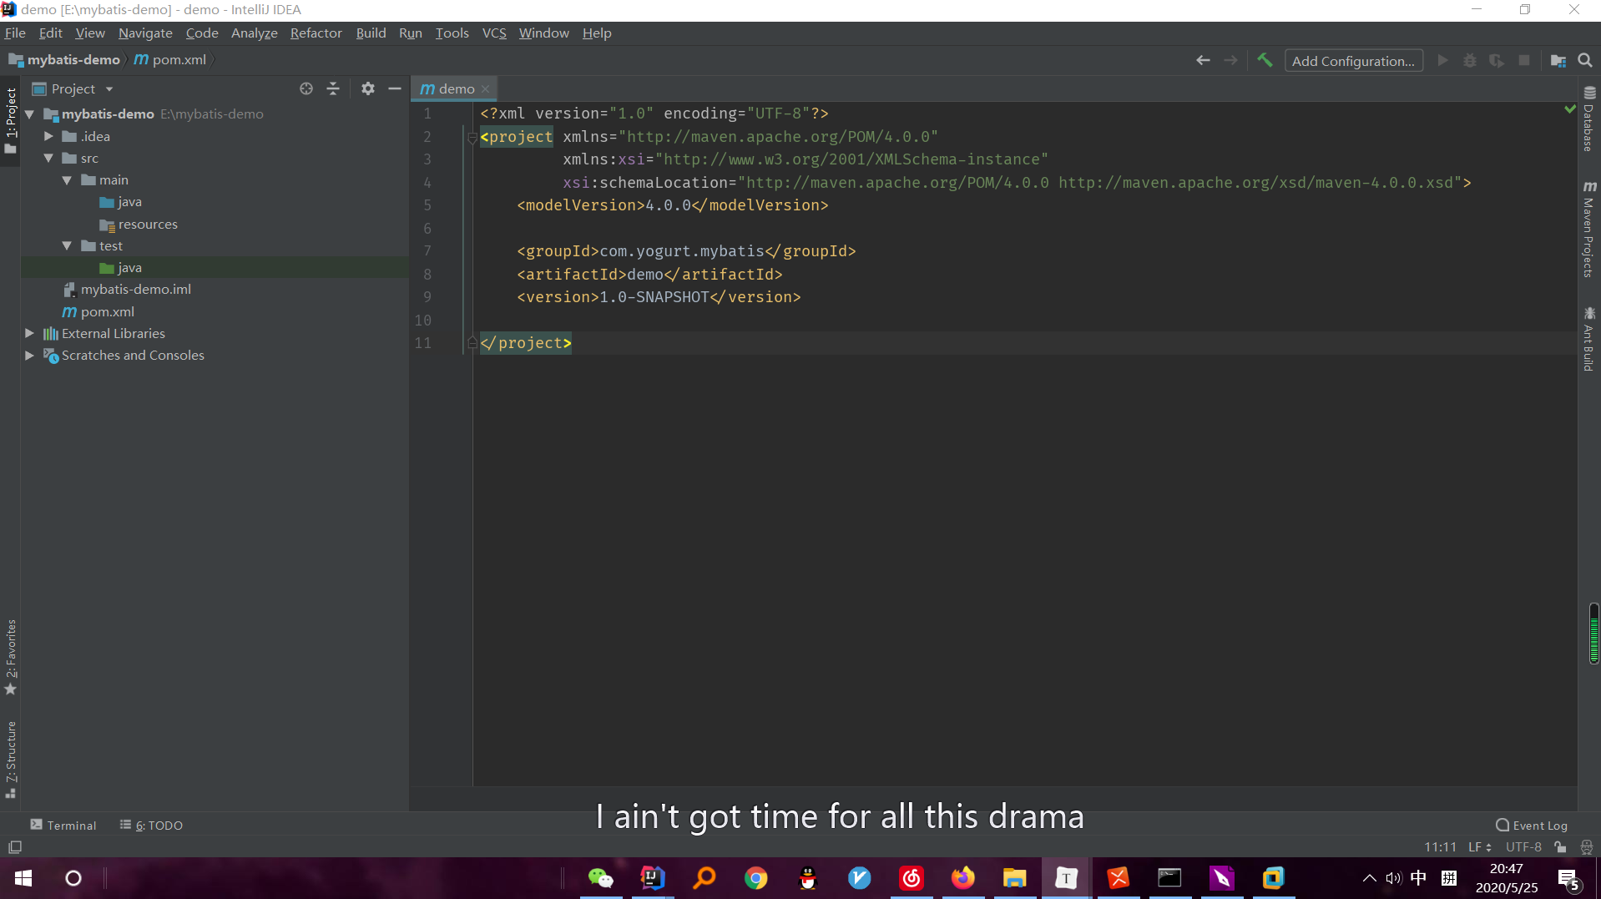Hide the Project tool window
This screenshot has height=899, width=1601.
[x=395, y=88]
